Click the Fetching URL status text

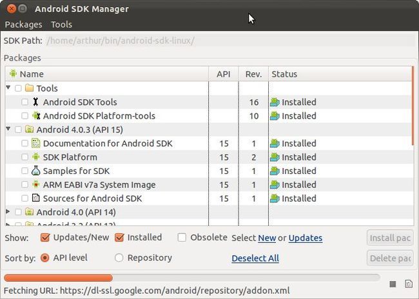(146, 291)
